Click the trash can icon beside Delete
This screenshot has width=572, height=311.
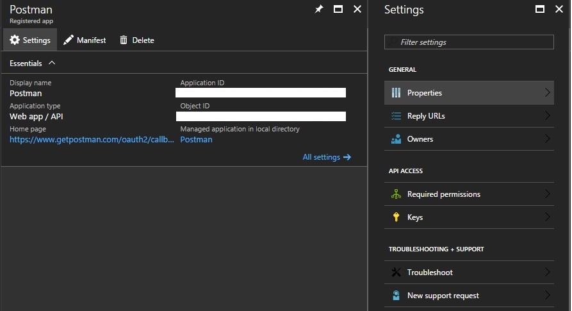(x=124, y=40)
